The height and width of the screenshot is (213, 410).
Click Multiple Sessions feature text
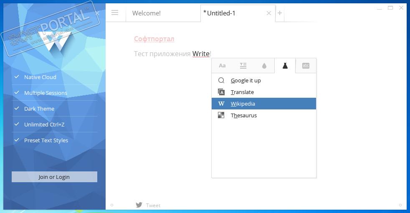(46, 93)
